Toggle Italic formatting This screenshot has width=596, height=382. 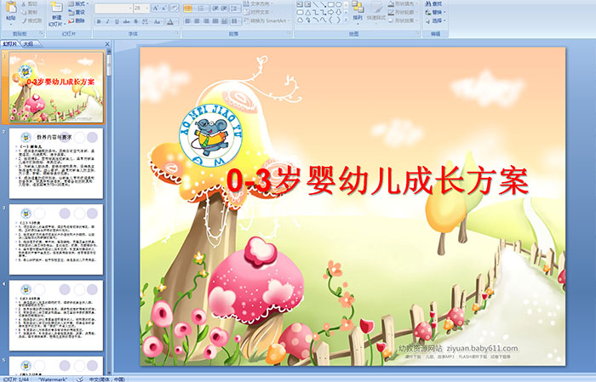[x=107, y=21]
